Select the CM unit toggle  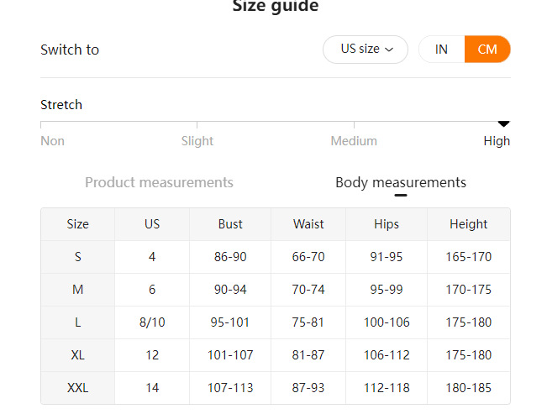487,50
